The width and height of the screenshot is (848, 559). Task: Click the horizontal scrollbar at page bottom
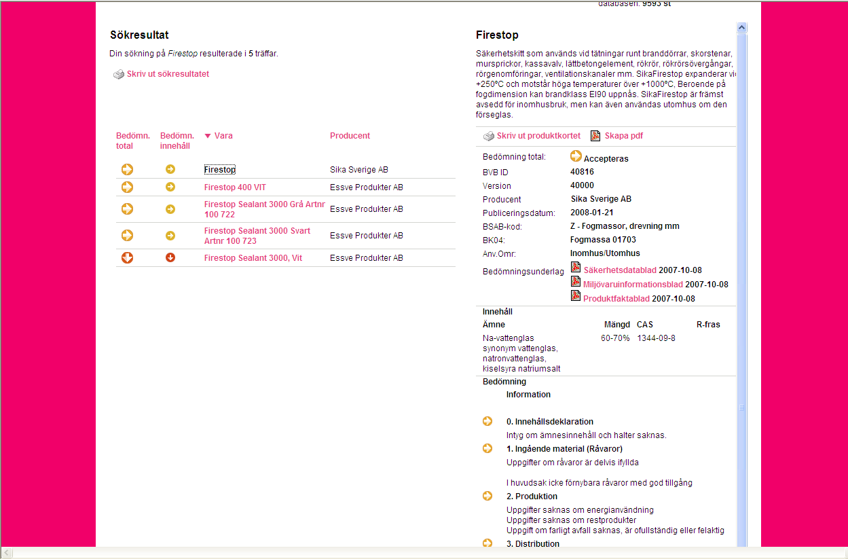(424, 553)
